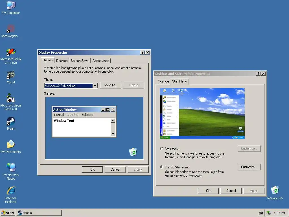Click the sample scrollbar down arrow
289x217 pixels.
[x=113, y=134]
